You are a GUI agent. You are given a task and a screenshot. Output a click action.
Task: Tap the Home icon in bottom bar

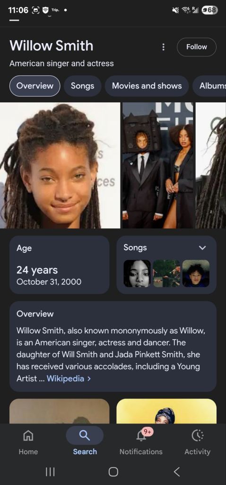coord(28,436)
